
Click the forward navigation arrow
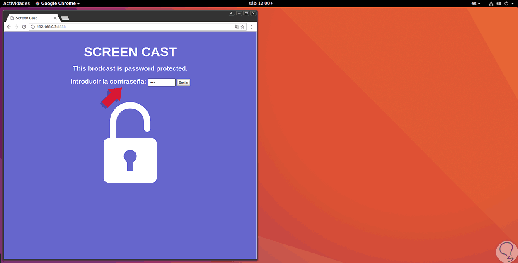[x=16, y=27]
